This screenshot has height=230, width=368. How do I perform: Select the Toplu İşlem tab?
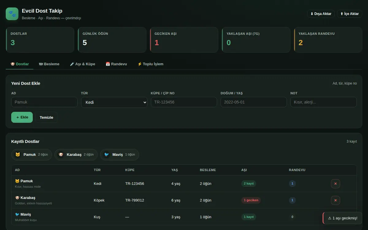pyautogui.click(x=150, y=64)
